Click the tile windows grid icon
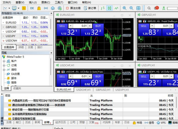Image resolution: width=178 pixels, height=129 pixels. click(x=138, y=8)
